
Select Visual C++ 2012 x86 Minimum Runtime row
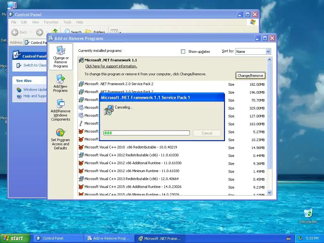coord(172,171)
